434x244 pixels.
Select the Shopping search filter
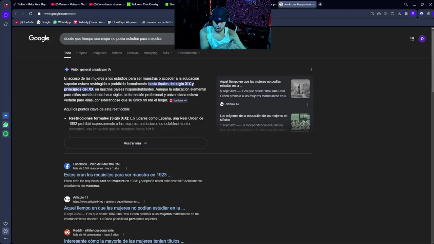(151, 53)
